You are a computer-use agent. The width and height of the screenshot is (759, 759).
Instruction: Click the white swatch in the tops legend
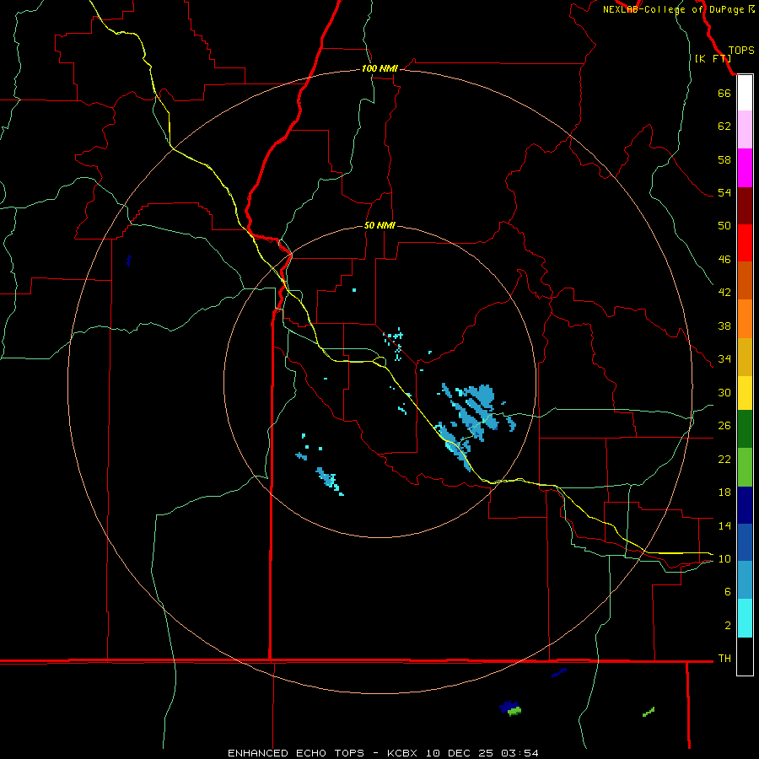745,93
